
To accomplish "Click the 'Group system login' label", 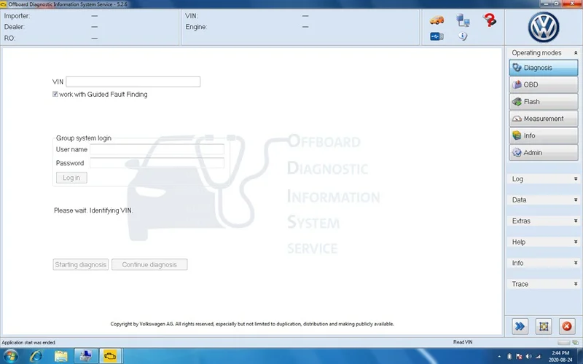I will pos(84,138).
